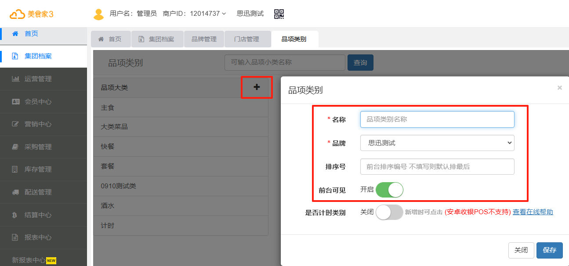Image resolution: width=569 pixels, height=266 pixels.
Task: Click the 排序号 input field
Action: click(x=437, y=167)
